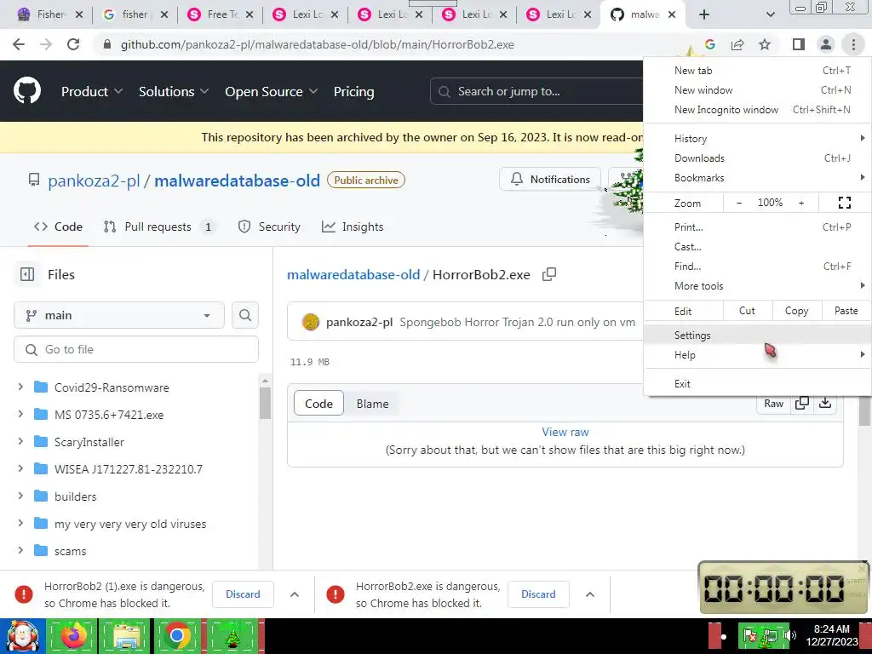Open the pankoza2-pl owner link
The height and width of the screenshot is (654, 872).
94,181
